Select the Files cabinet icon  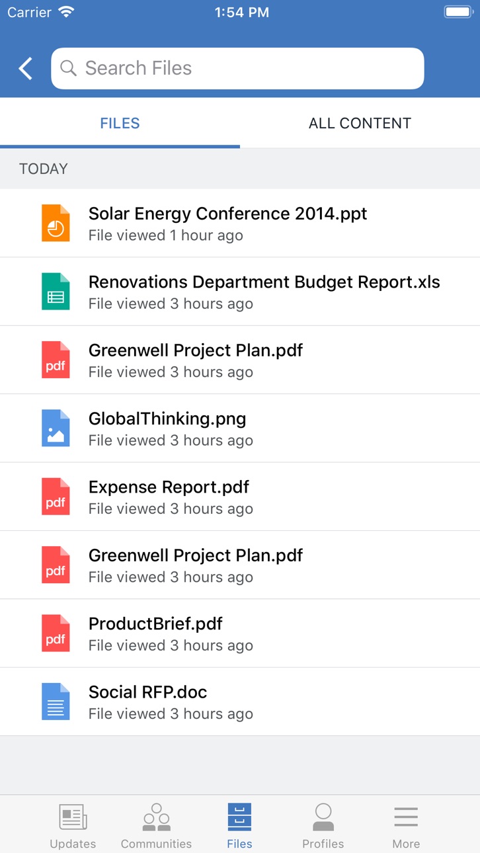click(239, 817)
